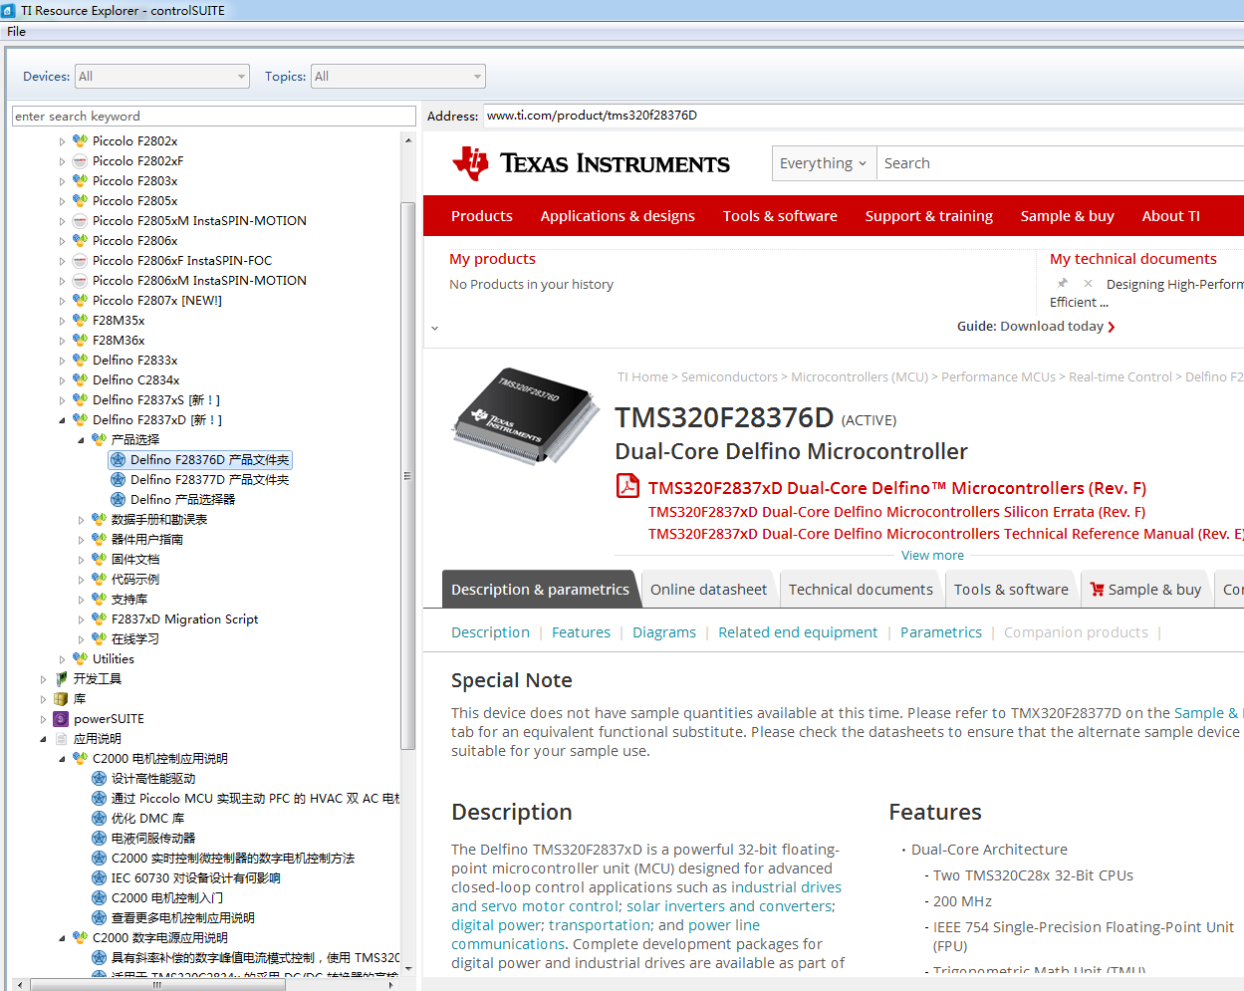Screen dimensions: 1244x991
Task: Click the Address URL field
Action: pyautogui.click(x=864, y=116)
